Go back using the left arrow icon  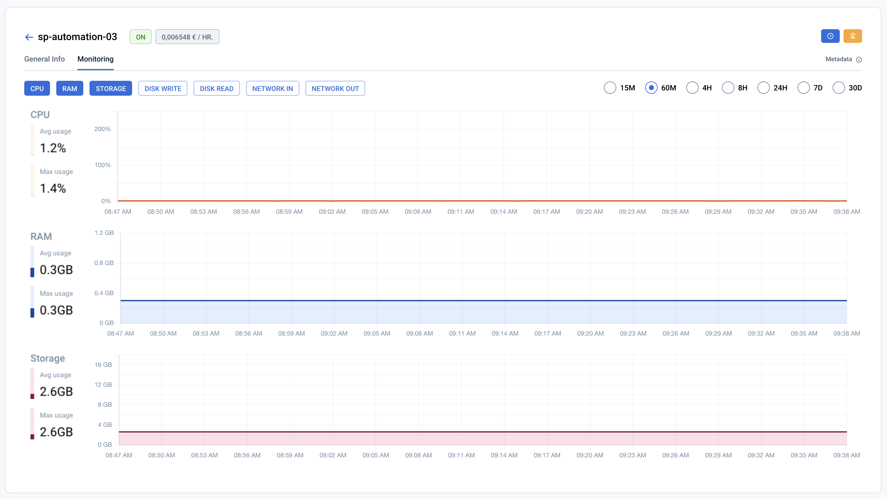point(29,37)
